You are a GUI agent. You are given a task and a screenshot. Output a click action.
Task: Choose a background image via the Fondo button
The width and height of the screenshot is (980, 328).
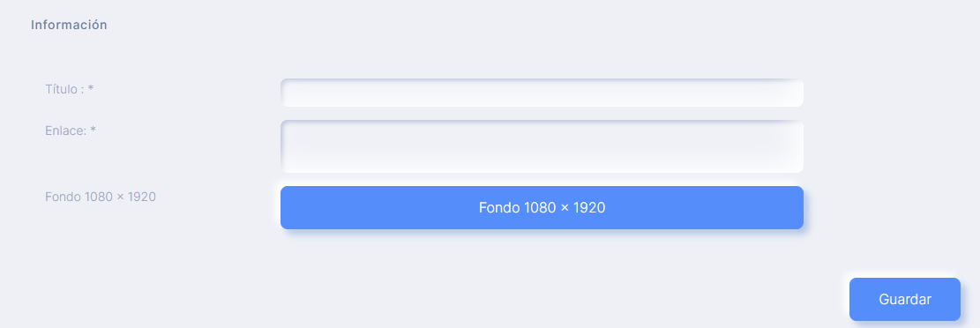click(542, 207)
